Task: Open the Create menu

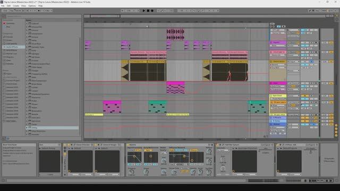Action: tap(16, 6)
